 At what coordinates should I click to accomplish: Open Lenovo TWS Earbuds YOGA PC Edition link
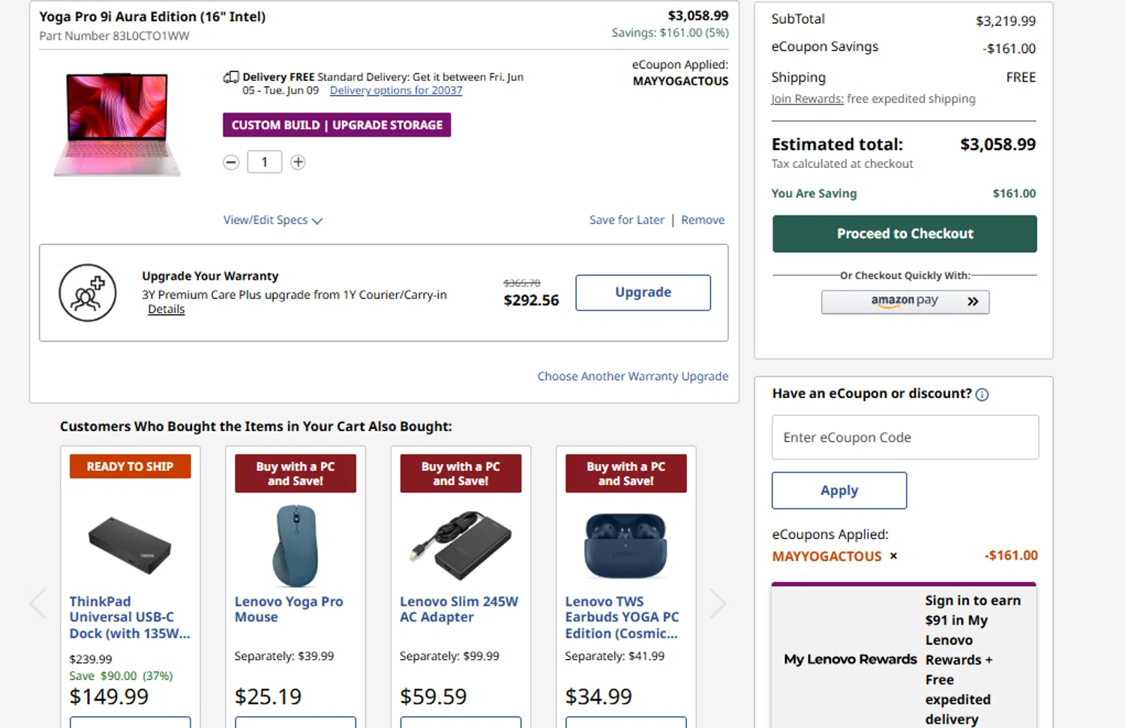622,617
